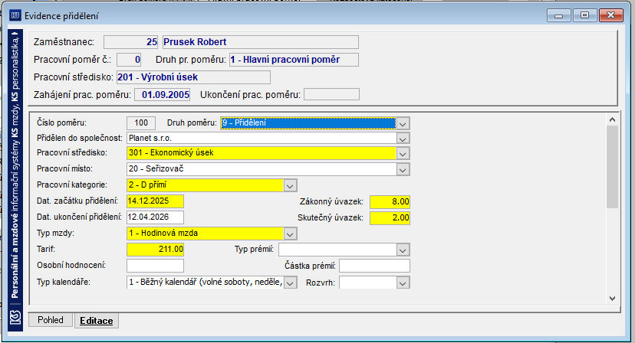The width and height of the screenshot is (635, 343).
Task: Click the empty Částka prémií field
Action: click(374, 266)
